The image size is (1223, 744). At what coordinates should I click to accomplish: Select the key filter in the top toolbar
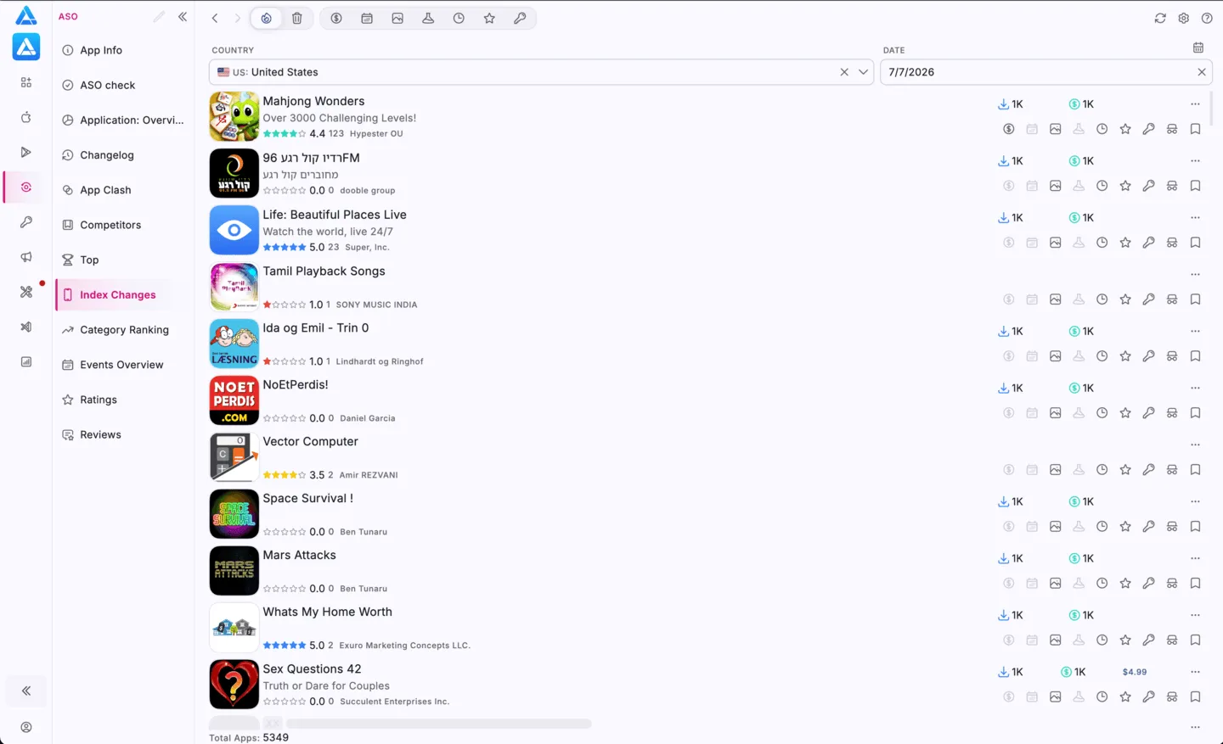tap(520, 18)
